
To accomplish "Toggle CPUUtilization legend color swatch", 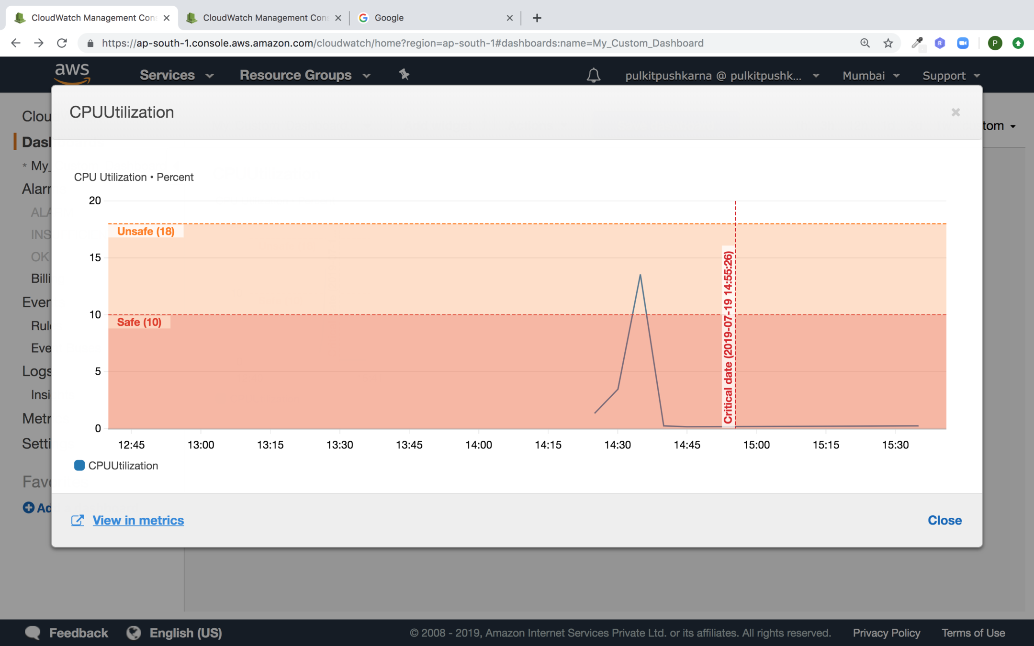I will [79, 466].
